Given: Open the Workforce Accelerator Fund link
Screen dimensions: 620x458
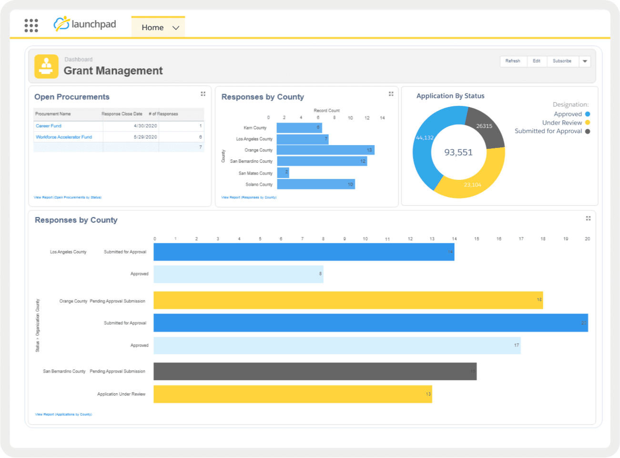Looking at the screenshot, I should (x=64, y=137).
